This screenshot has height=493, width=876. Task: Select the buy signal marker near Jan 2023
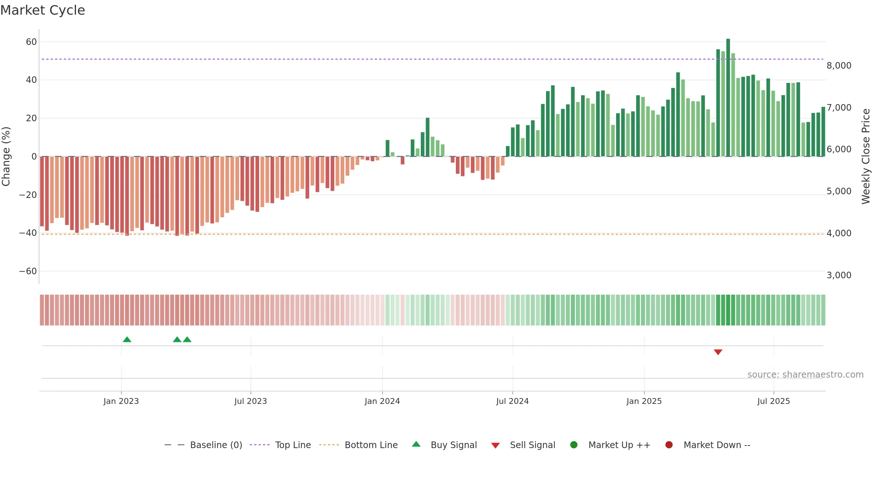pyautogui.click(x=127, y=340)
